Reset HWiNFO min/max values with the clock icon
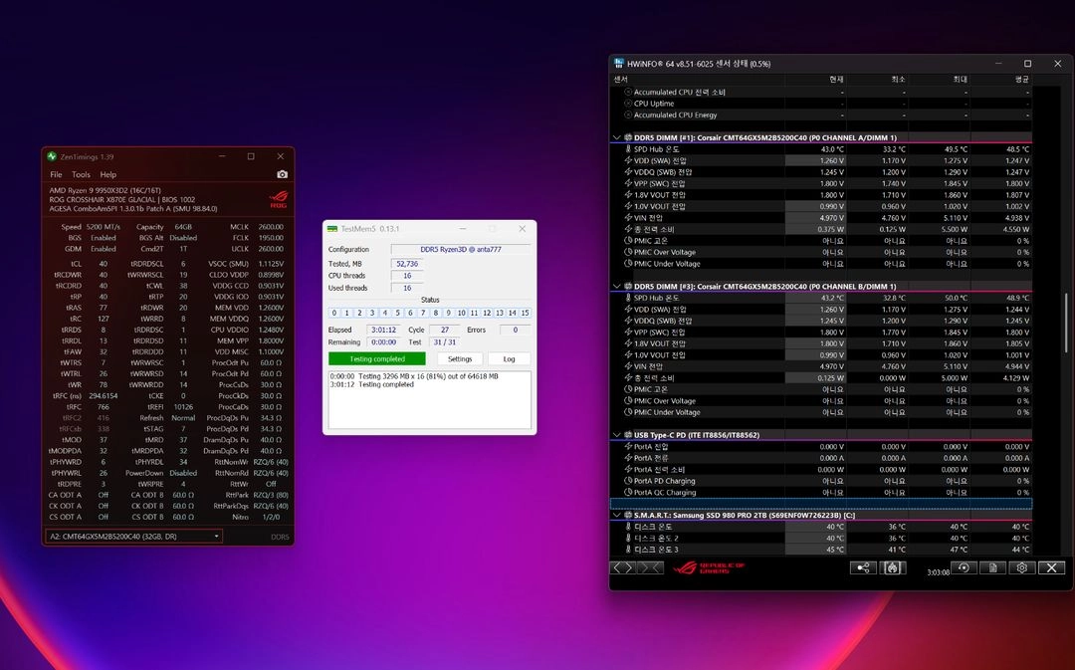The height and width of the screenshot is (670, 1075). point(964,567)
